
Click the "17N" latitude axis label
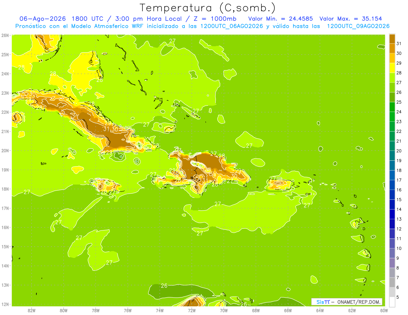[x=5, y=208]
